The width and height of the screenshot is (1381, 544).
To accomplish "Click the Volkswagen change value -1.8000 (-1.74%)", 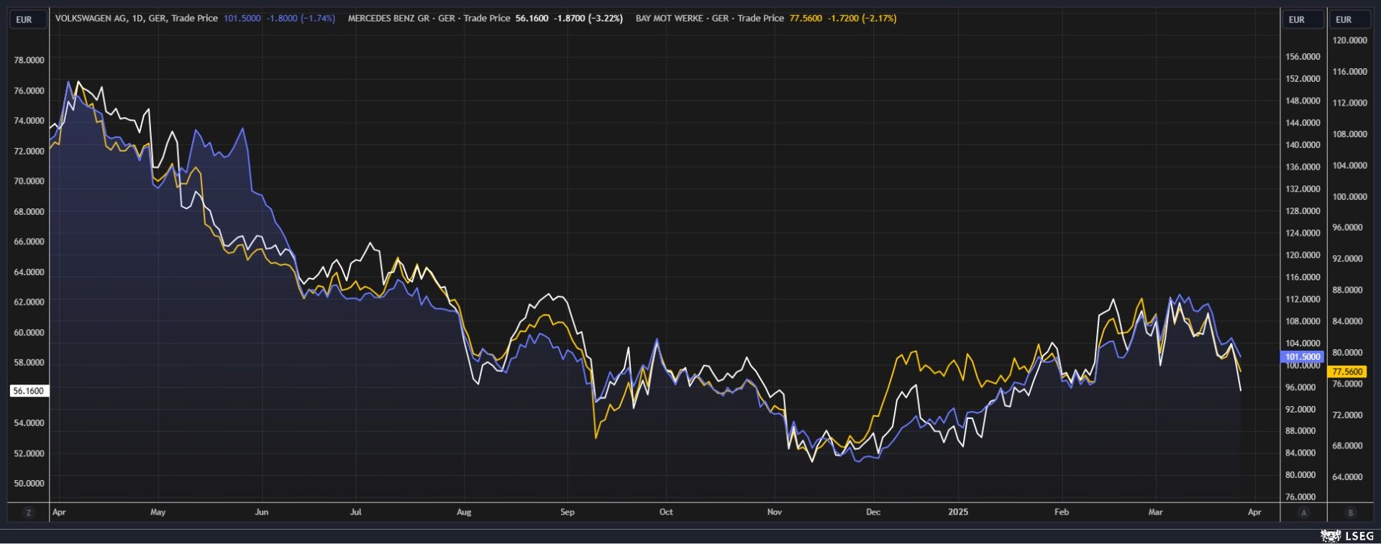I will pos(301,19).
